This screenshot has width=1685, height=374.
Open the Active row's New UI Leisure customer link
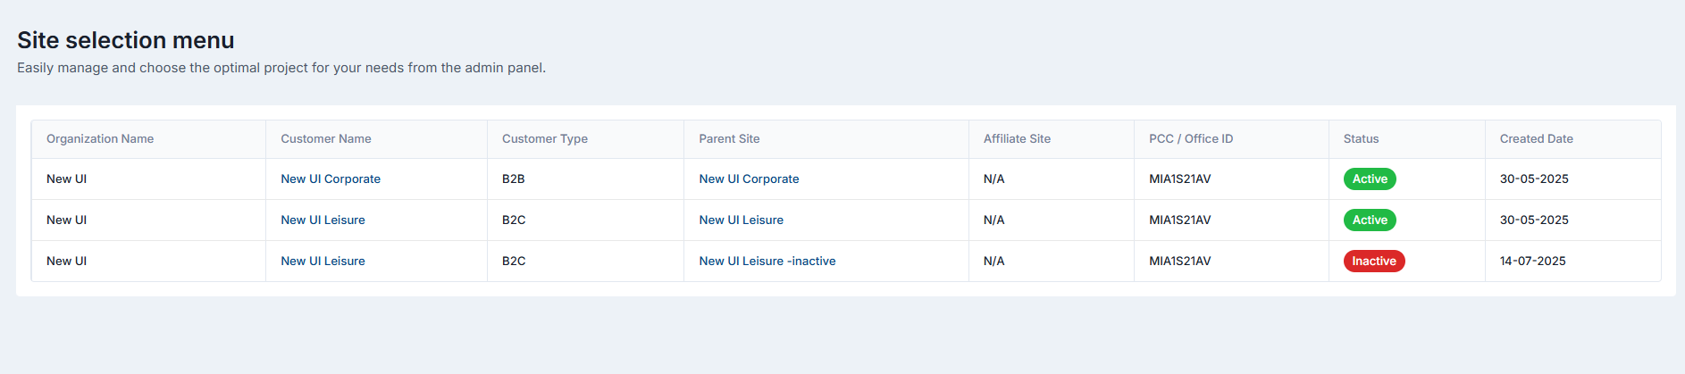pos(323,220)
